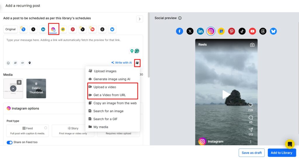Click the share arrow in Reels preview
This screenshot has width=299, height=159.
point(251,129)
